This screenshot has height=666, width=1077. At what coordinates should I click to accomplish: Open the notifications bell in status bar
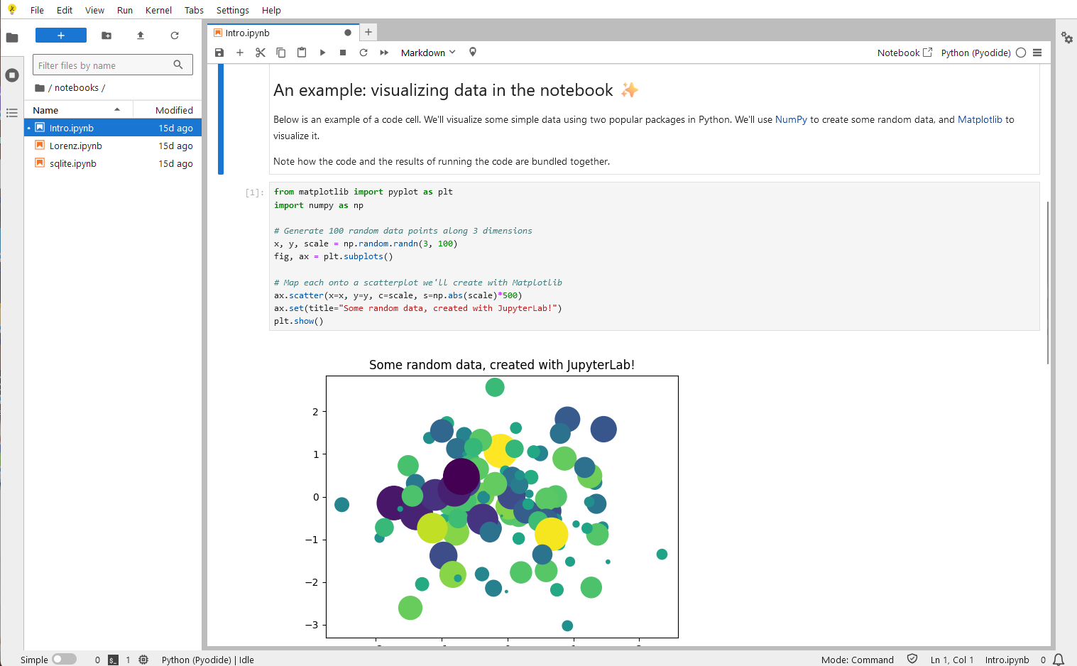pyautogui.click(x=1058, y=660)
